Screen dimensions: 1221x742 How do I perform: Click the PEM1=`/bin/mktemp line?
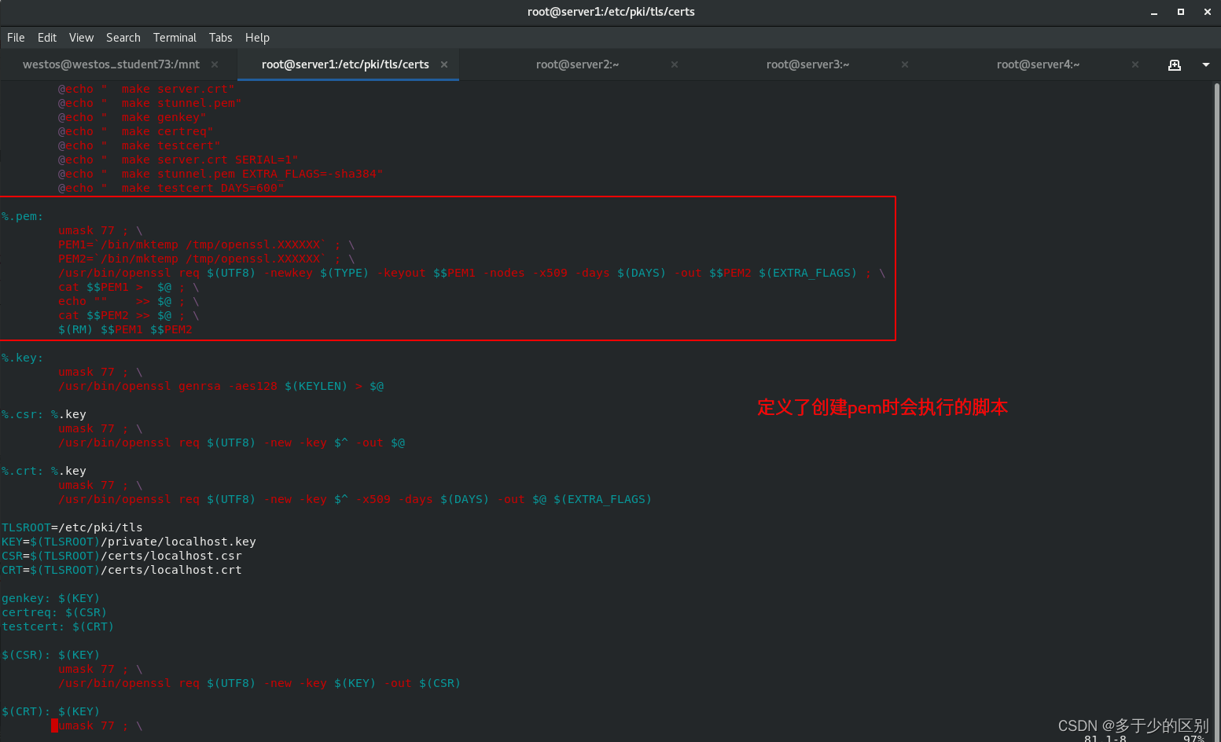(207, 244)
